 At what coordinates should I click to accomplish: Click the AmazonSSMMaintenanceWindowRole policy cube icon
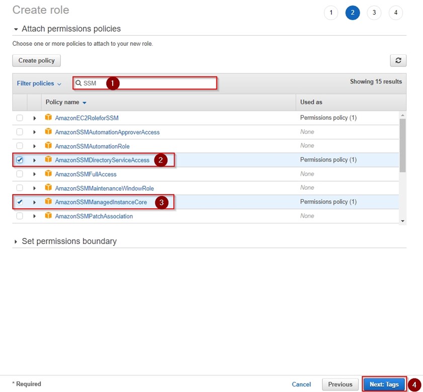tap(48, 188)
